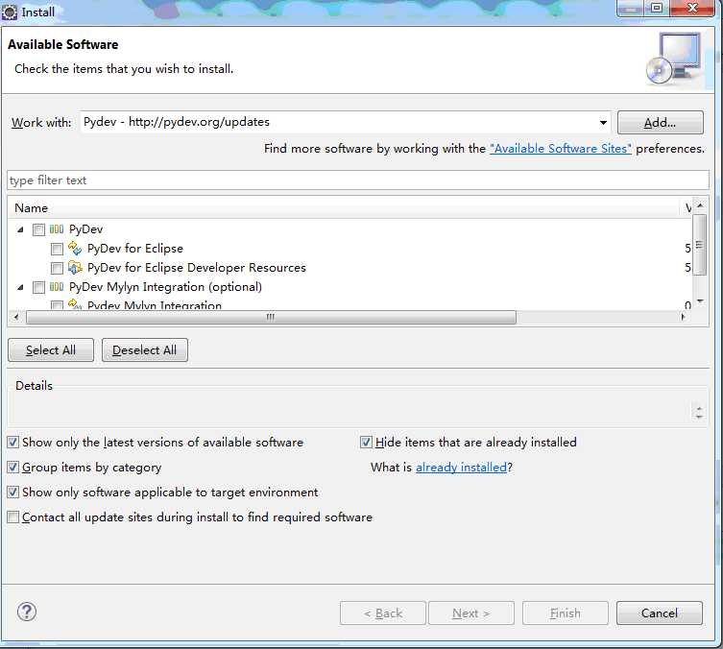
Task: Close the Install window
Action: click(x=691, y=8)
